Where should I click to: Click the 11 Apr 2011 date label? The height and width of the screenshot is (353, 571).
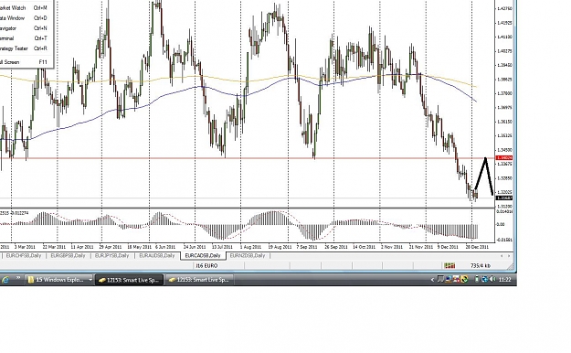[82, 247]
